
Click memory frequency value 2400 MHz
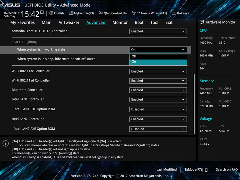pos(206,93)
